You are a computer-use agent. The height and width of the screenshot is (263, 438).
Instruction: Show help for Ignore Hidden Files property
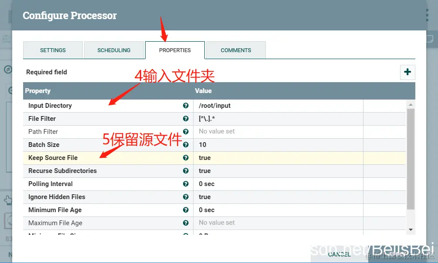[186, 197]
